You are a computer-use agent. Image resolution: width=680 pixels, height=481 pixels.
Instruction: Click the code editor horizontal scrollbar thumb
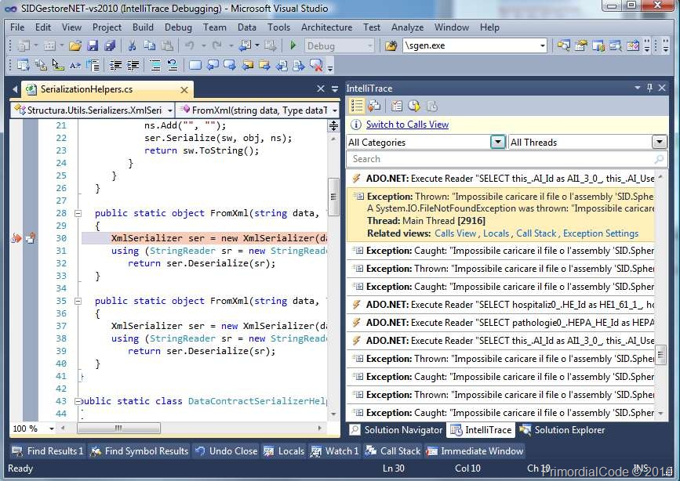118,429
